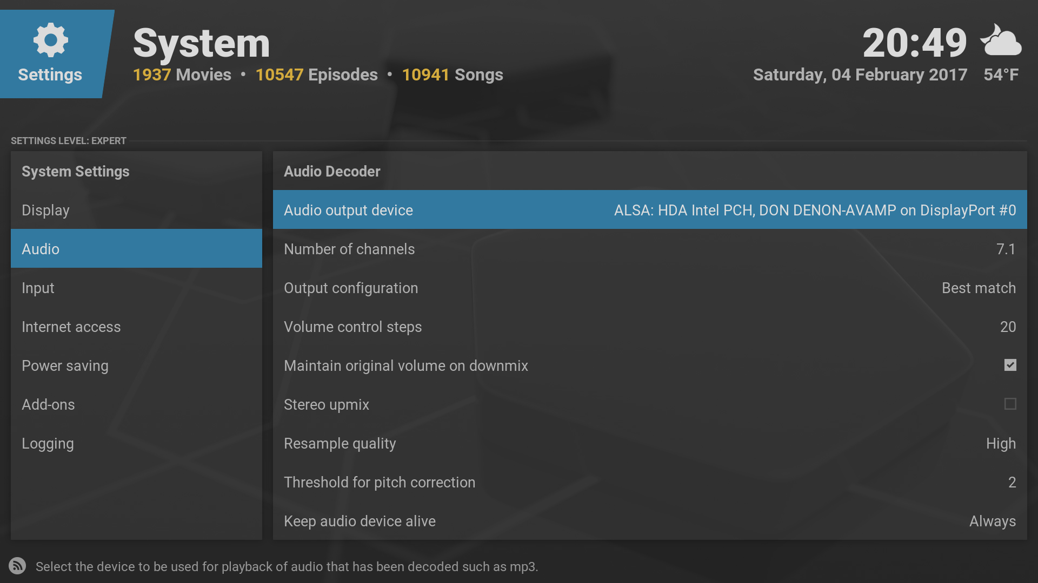Viewport: 1038px width, 583px height.
Task: Click the cloudy weather icon
Action: (1001, 41)
